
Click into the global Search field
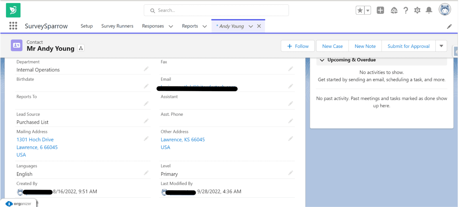point(216,10)
